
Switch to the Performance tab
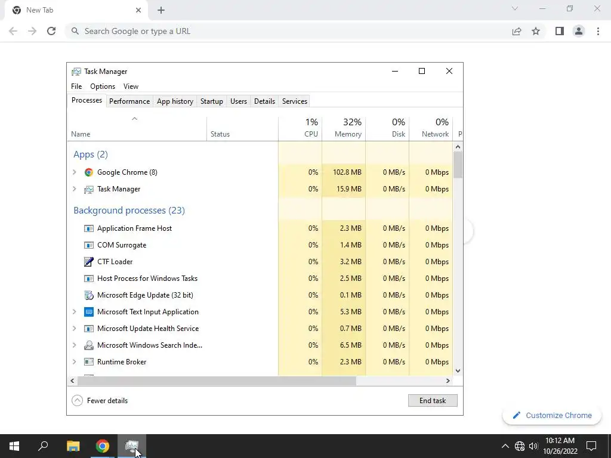point(129,101)
